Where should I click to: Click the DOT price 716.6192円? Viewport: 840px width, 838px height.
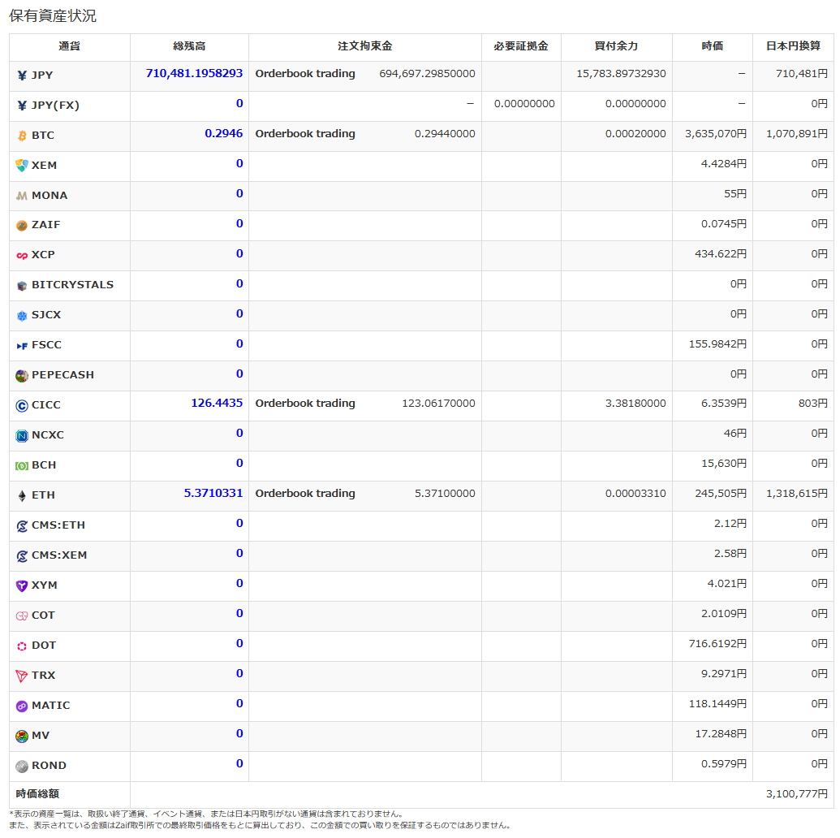point(717,643)
